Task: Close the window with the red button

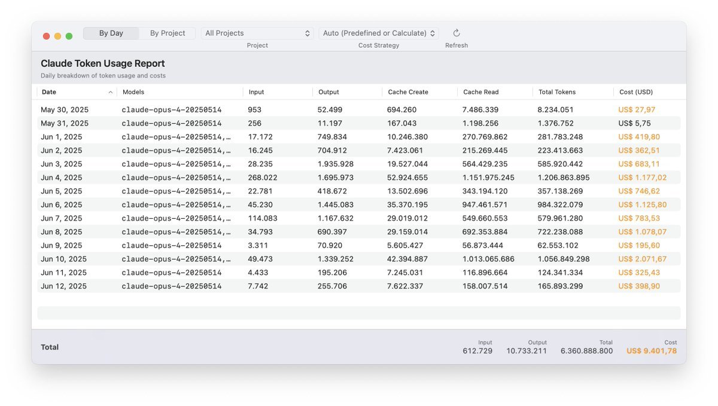Action: pyautogui.click(x=46, y=36)
